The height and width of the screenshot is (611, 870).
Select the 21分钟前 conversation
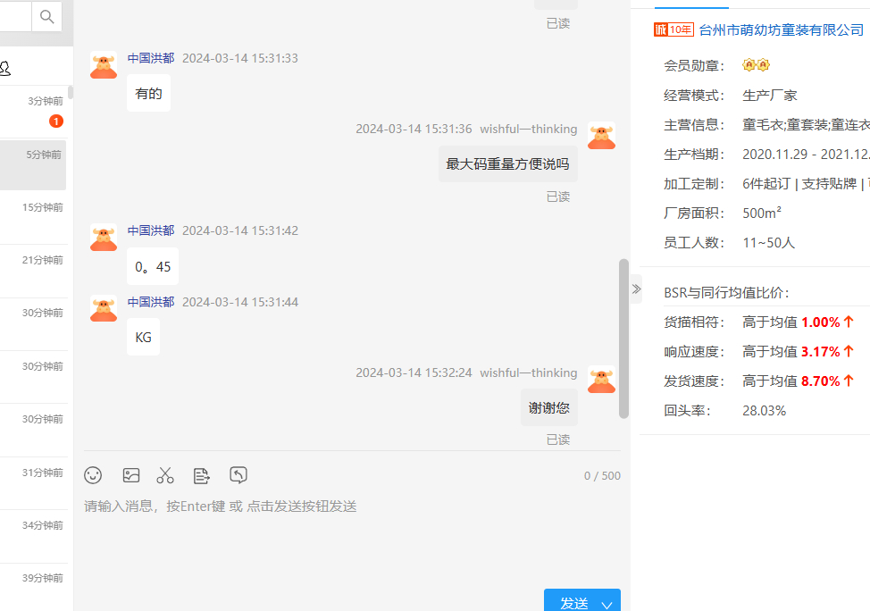33,271
